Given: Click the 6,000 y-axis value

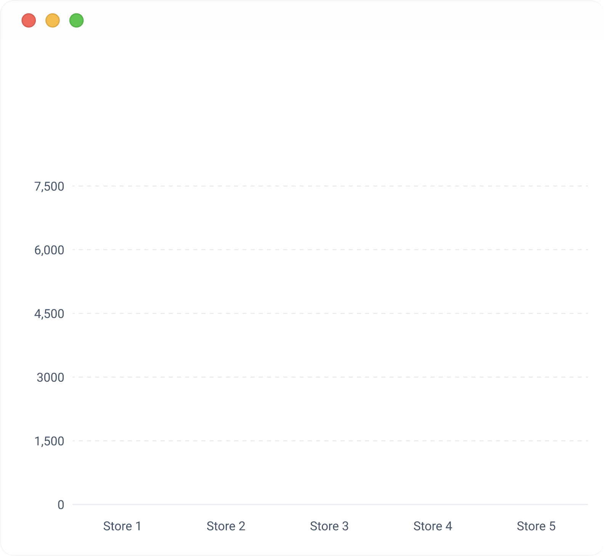Looking at the screenshot, I should click(x=49, y=250).
